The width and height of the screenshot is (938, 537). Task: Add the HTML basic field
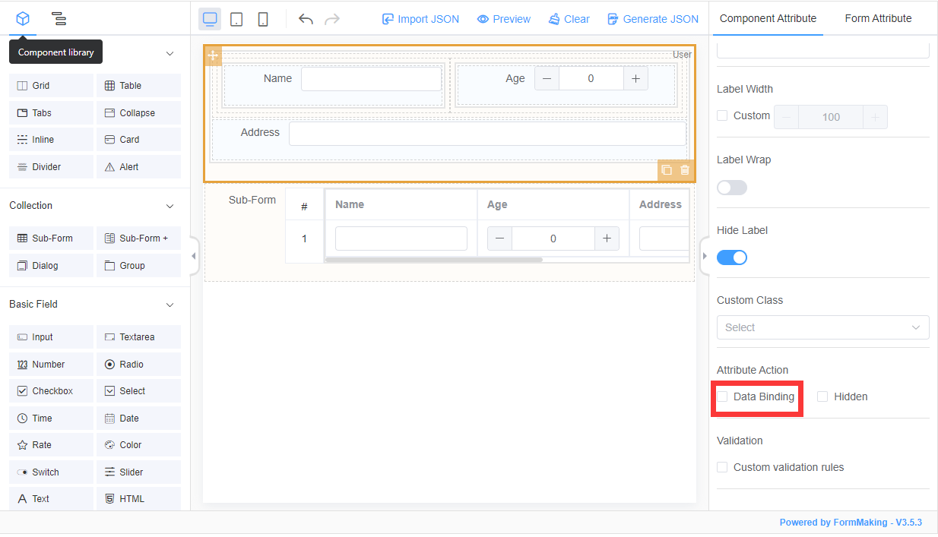tap(138, 498)
